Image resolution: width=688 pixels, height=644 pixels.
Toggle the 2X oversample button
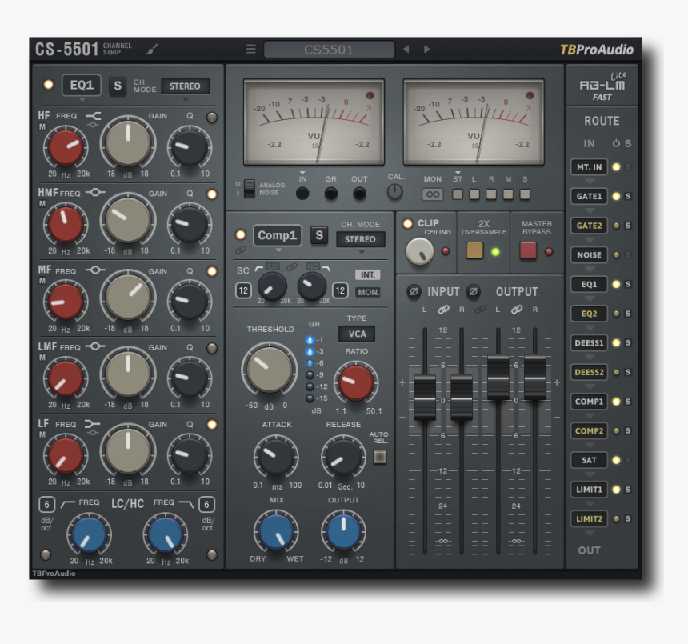pyautogui.click(x=474, y=250)
